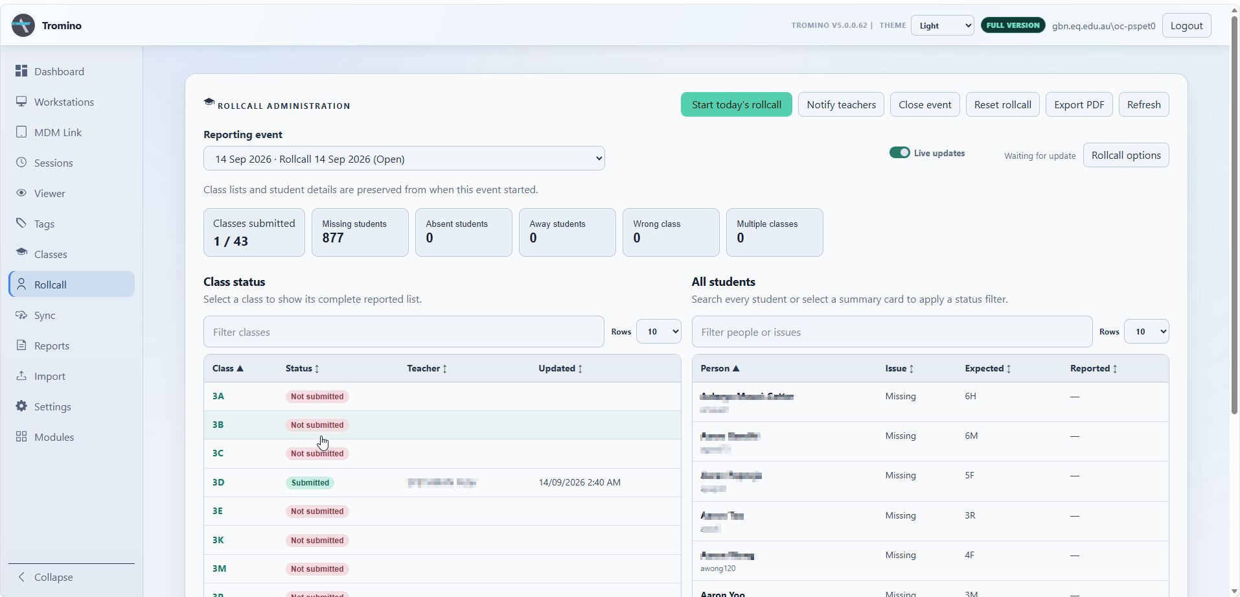Click the Filter classes input
This screenshot has height=597, width=1240.
404,331
